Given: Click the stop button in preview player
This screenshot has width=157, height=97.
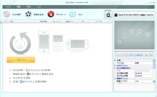Looking at the screenshot, I should [x=121, y=55].
